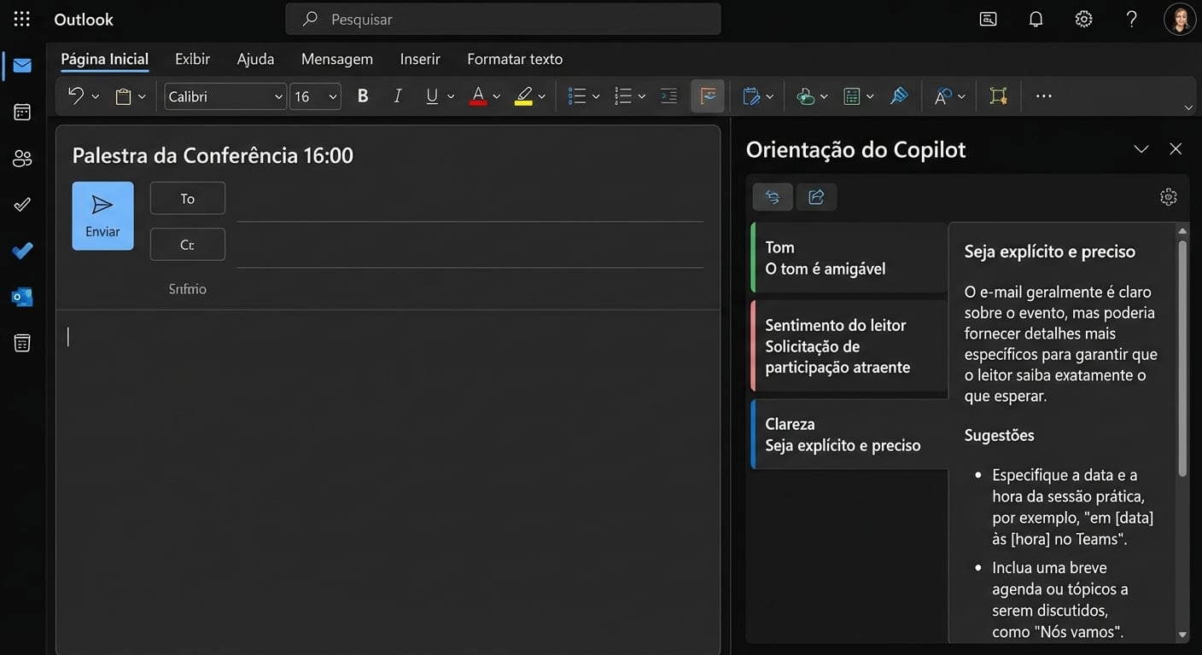1202x655 pixels.
Task: Switch to the Inserir tab
Action: pos(420,59)
